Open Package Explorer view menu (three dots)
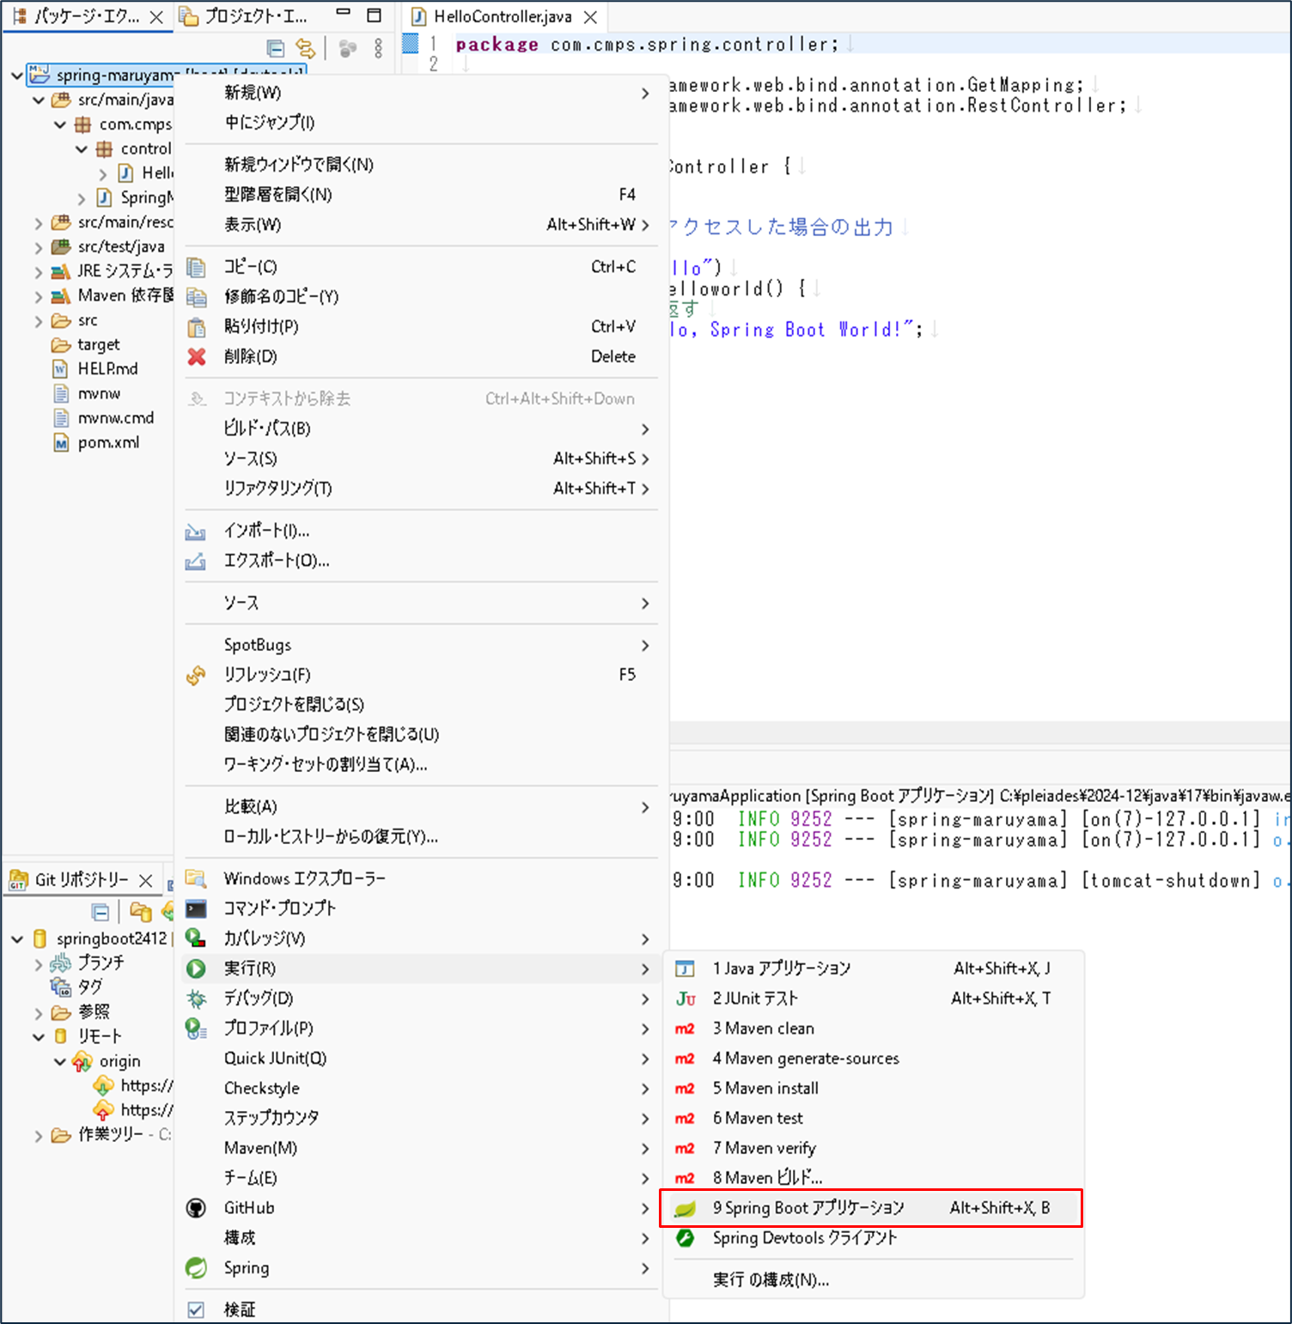The width and height of the screenshot is (1292, 1324). (x=378, y=49)
